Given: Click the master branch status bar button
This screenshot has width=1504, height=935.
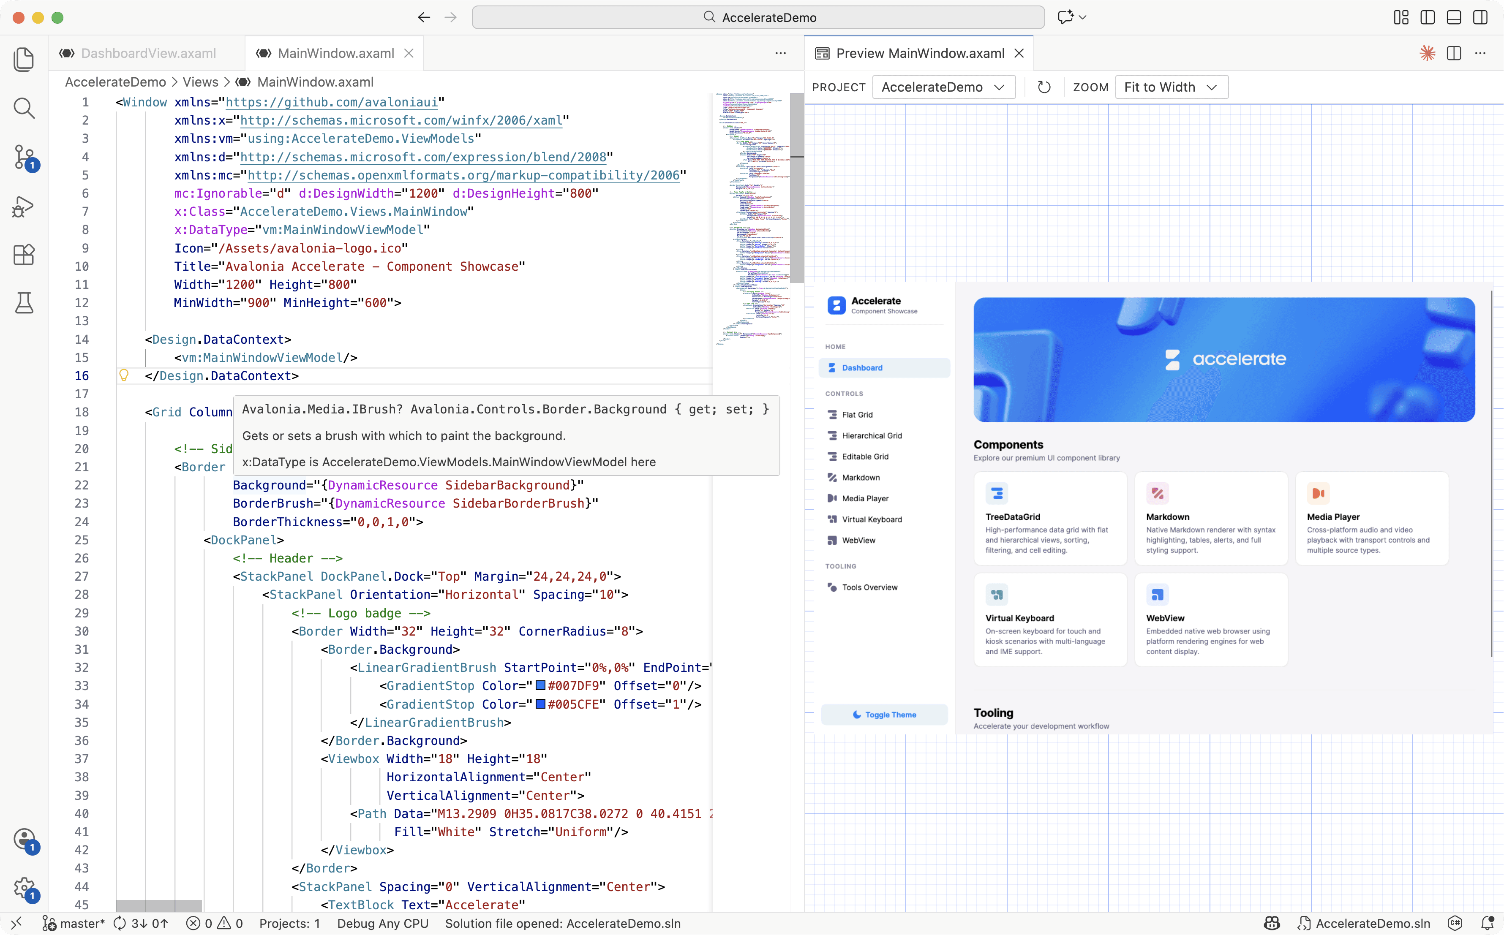Looking at the screenshot, I should tap(74, 923).
